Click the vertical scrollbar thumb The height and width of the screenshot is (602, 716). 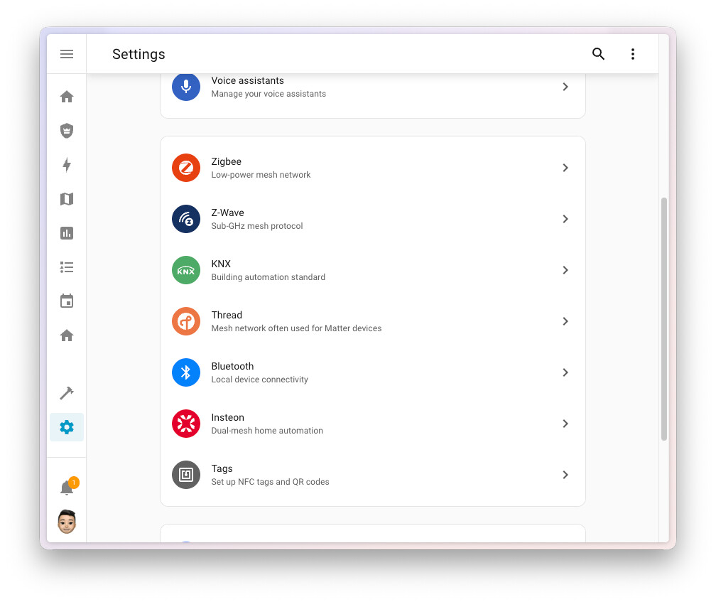point(664,319)
